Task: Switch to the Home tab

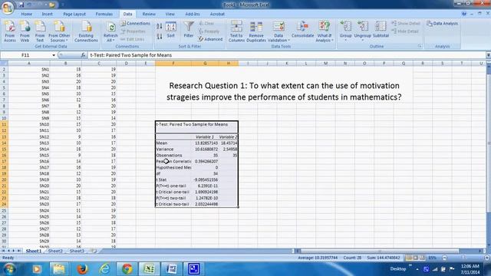Action: pos(27,14)
